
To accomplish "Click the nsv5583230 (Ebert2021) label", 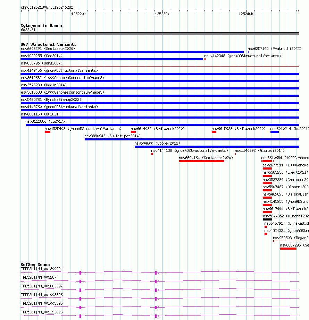I will pyautogui.click(x=285, y=172).
